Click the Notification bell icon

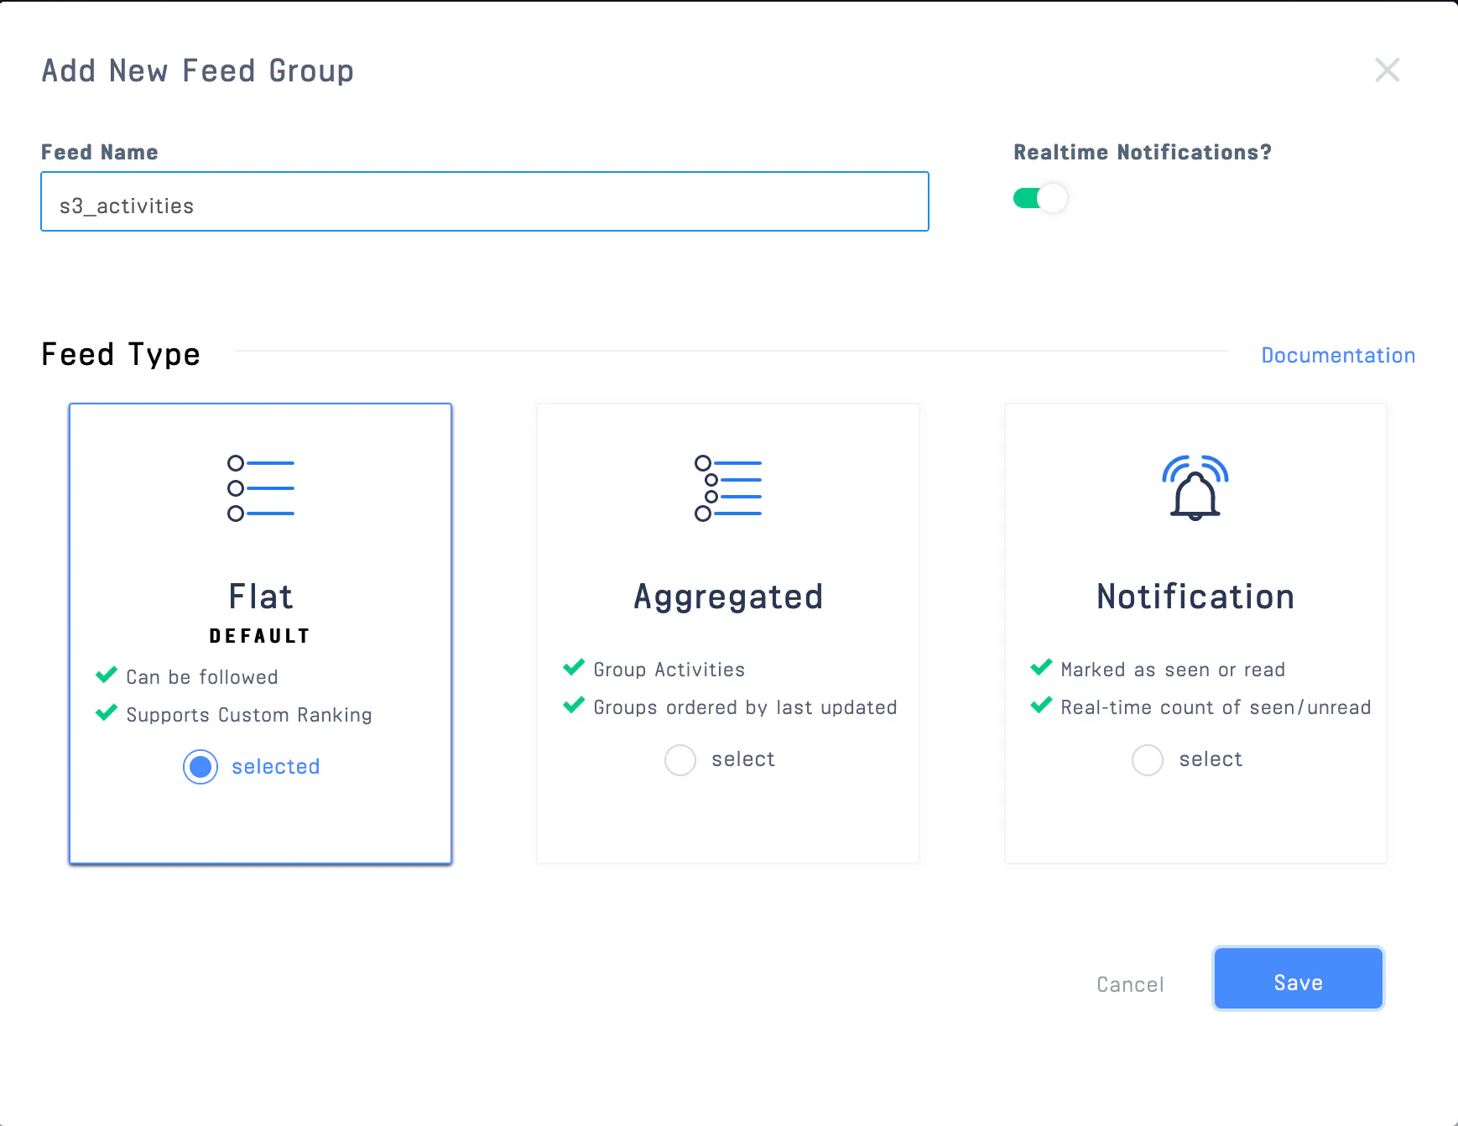pos(1195,487)
